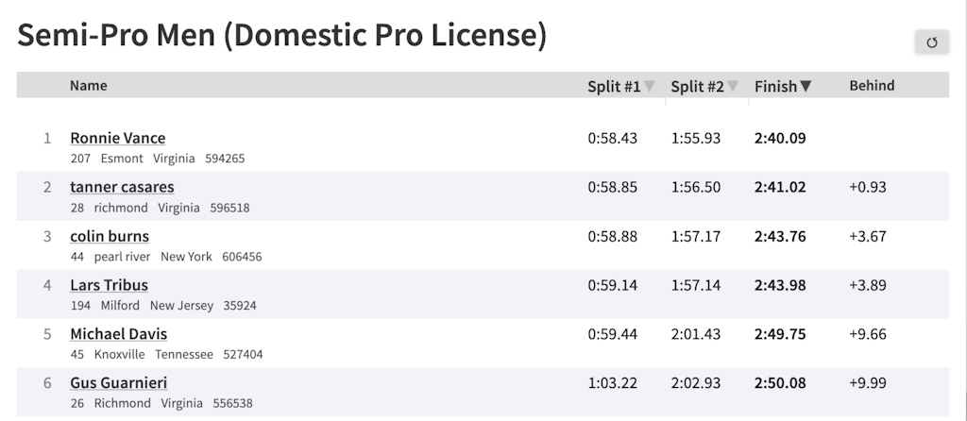967x421 pixels.
Task: Open Ronnie Vance's profile link
Action: 117,138
